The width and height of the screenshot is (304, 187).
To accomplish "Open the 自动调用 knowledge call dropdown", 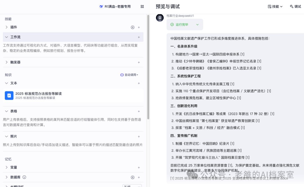I will pyautogui.click(x=129, y=75).
